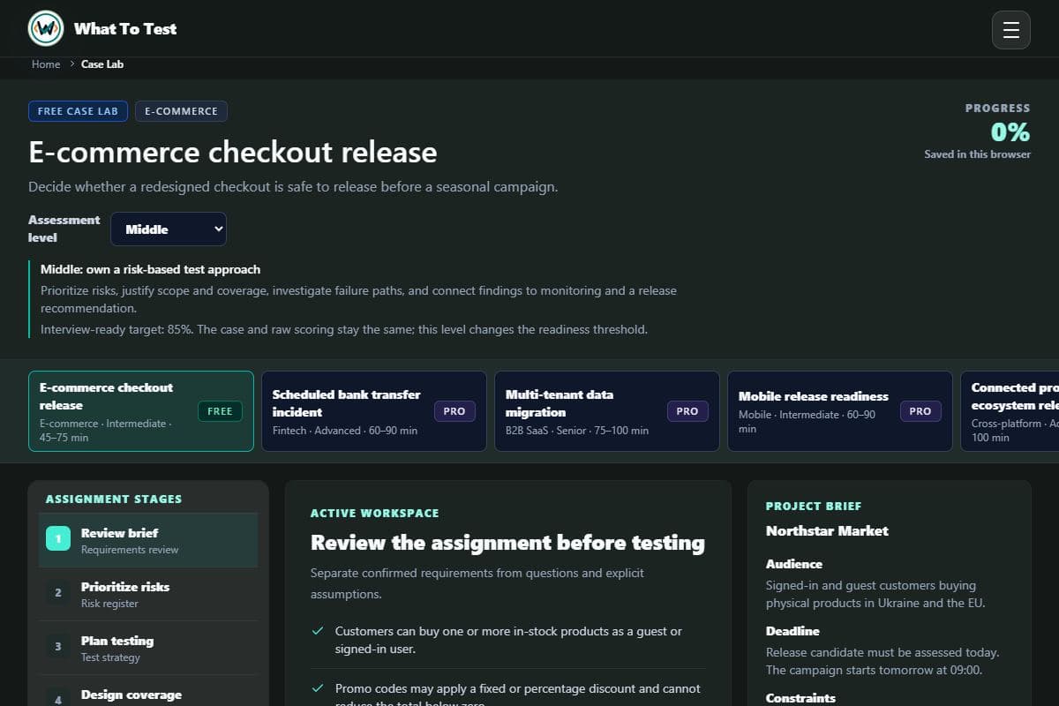Click the step 3 number badge
The height and width of the screenshot is (706, 1059).
click(x=58, y=647)
